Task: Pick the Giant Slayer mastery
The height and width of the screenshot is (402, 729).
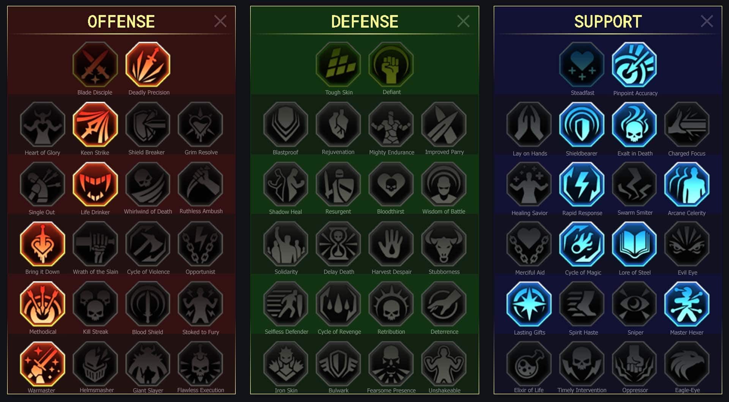Action: 148,364
